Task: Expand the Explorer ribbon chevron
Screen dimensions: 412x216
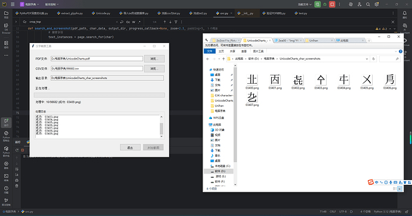Action: pyautogui.click(x=396, y=51)
